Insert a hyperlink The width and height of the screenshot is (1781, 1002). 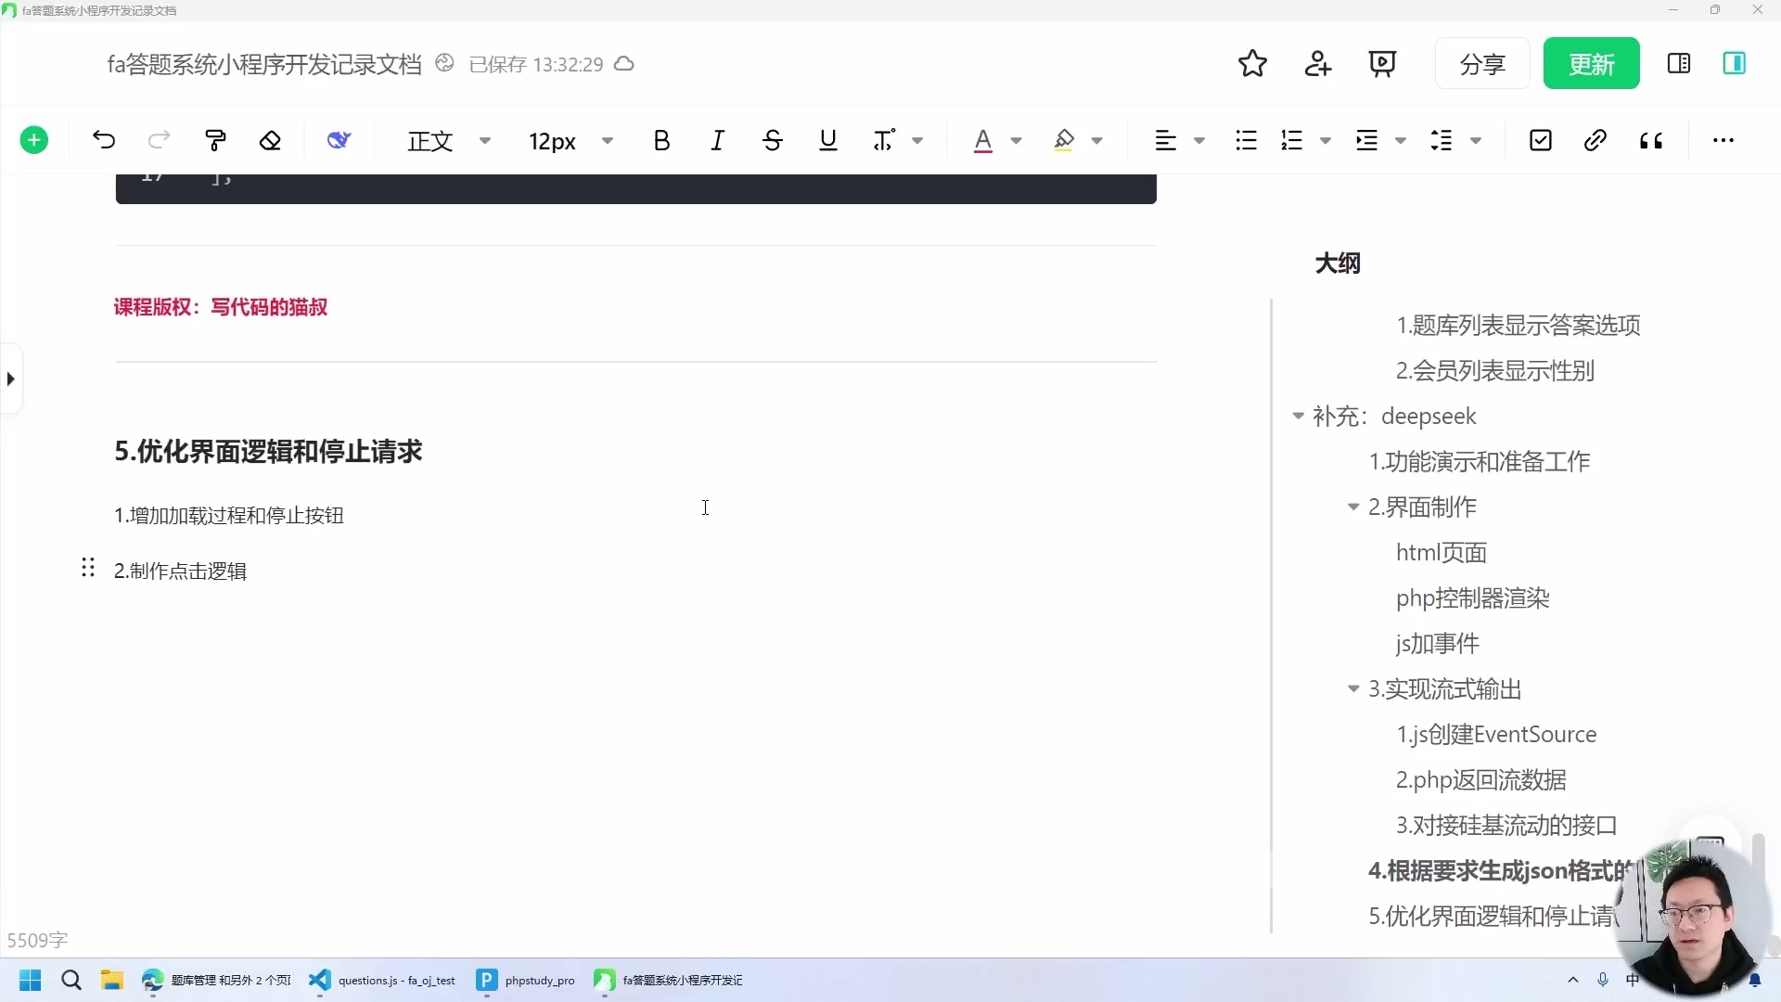(1595, 140)
